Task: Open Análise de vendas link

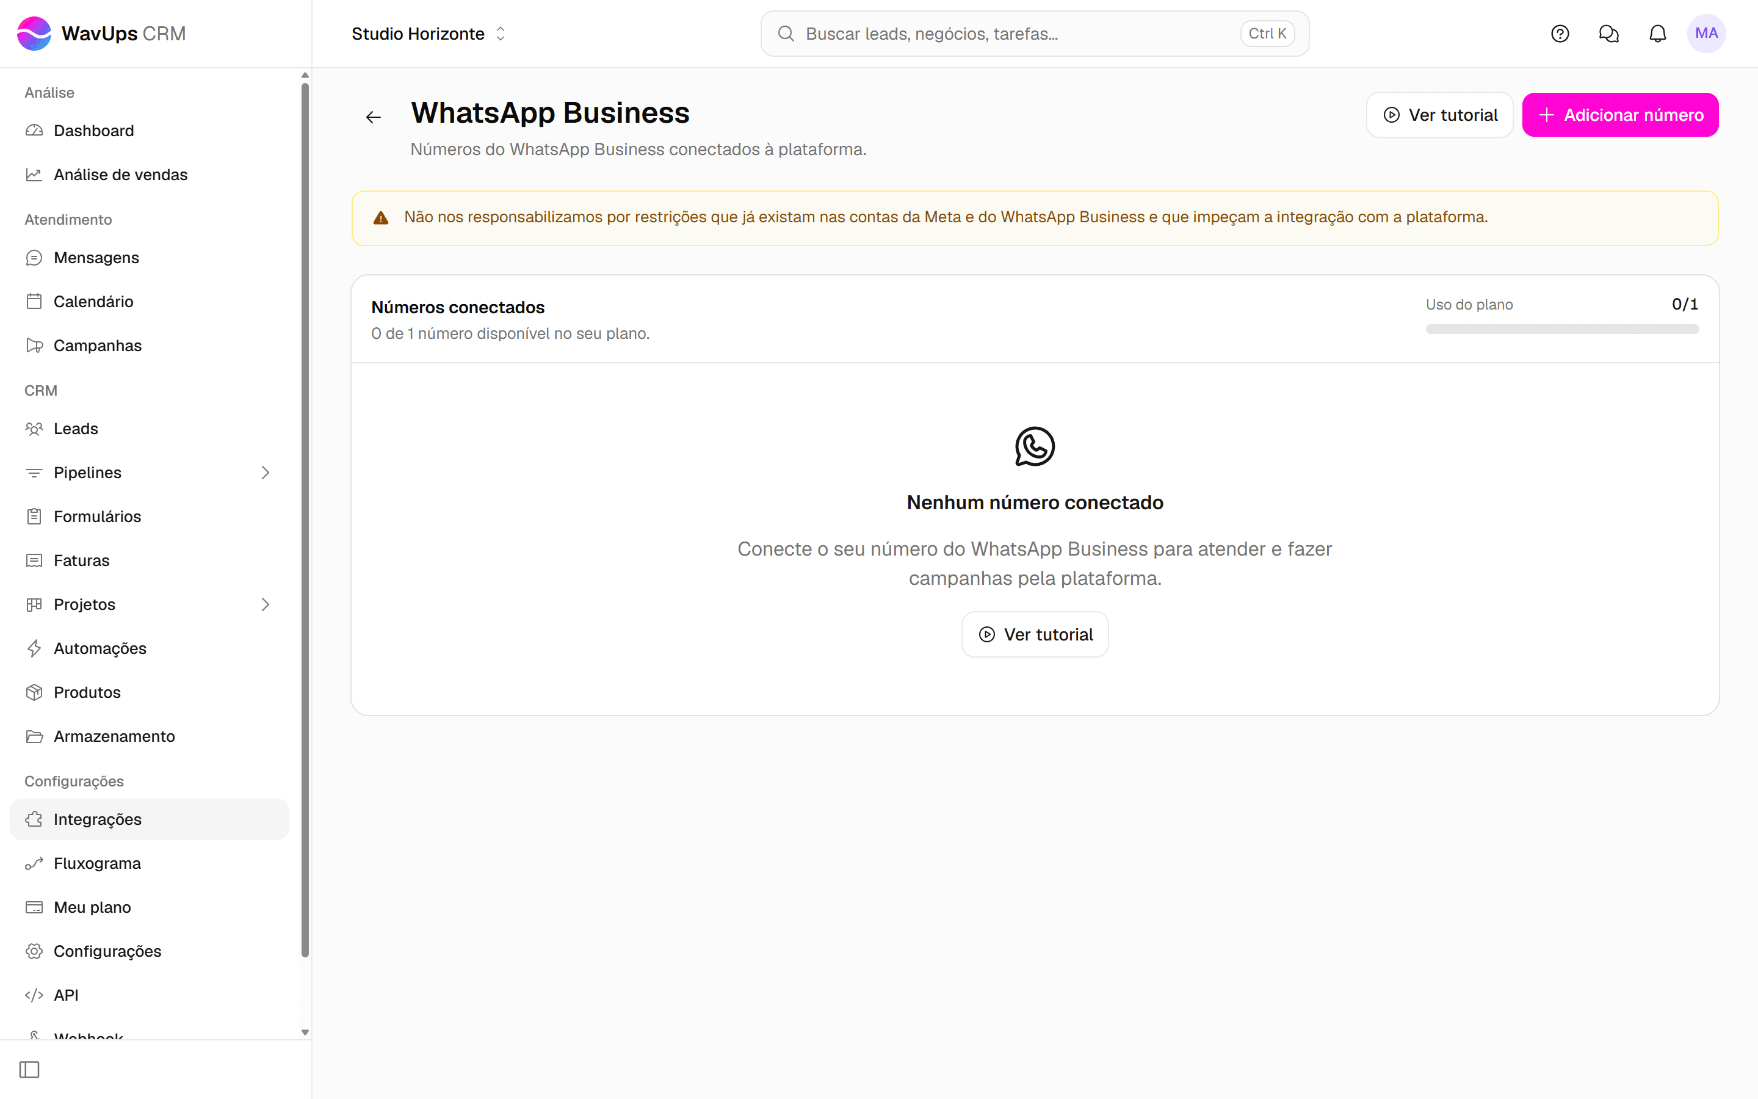Action: coord(149,175)
